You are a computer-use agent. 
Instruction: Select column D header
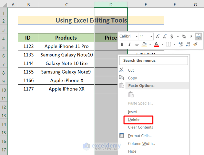click(x=111, y=5)
